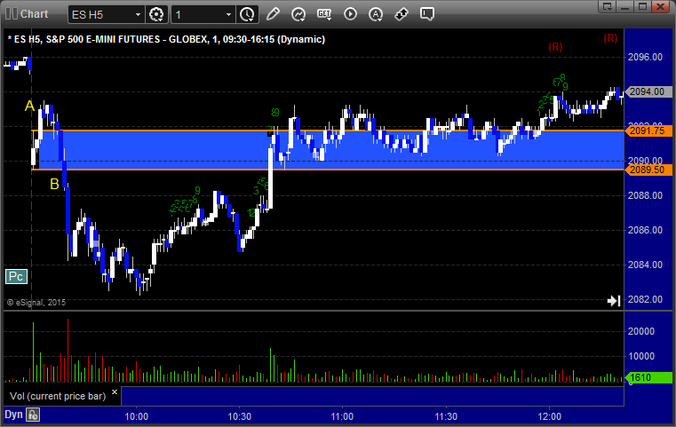The width and height of the screenshot is (676, 427).
Task: Click the 2096.00 price axis label
Action: click(x=646, y=57)
